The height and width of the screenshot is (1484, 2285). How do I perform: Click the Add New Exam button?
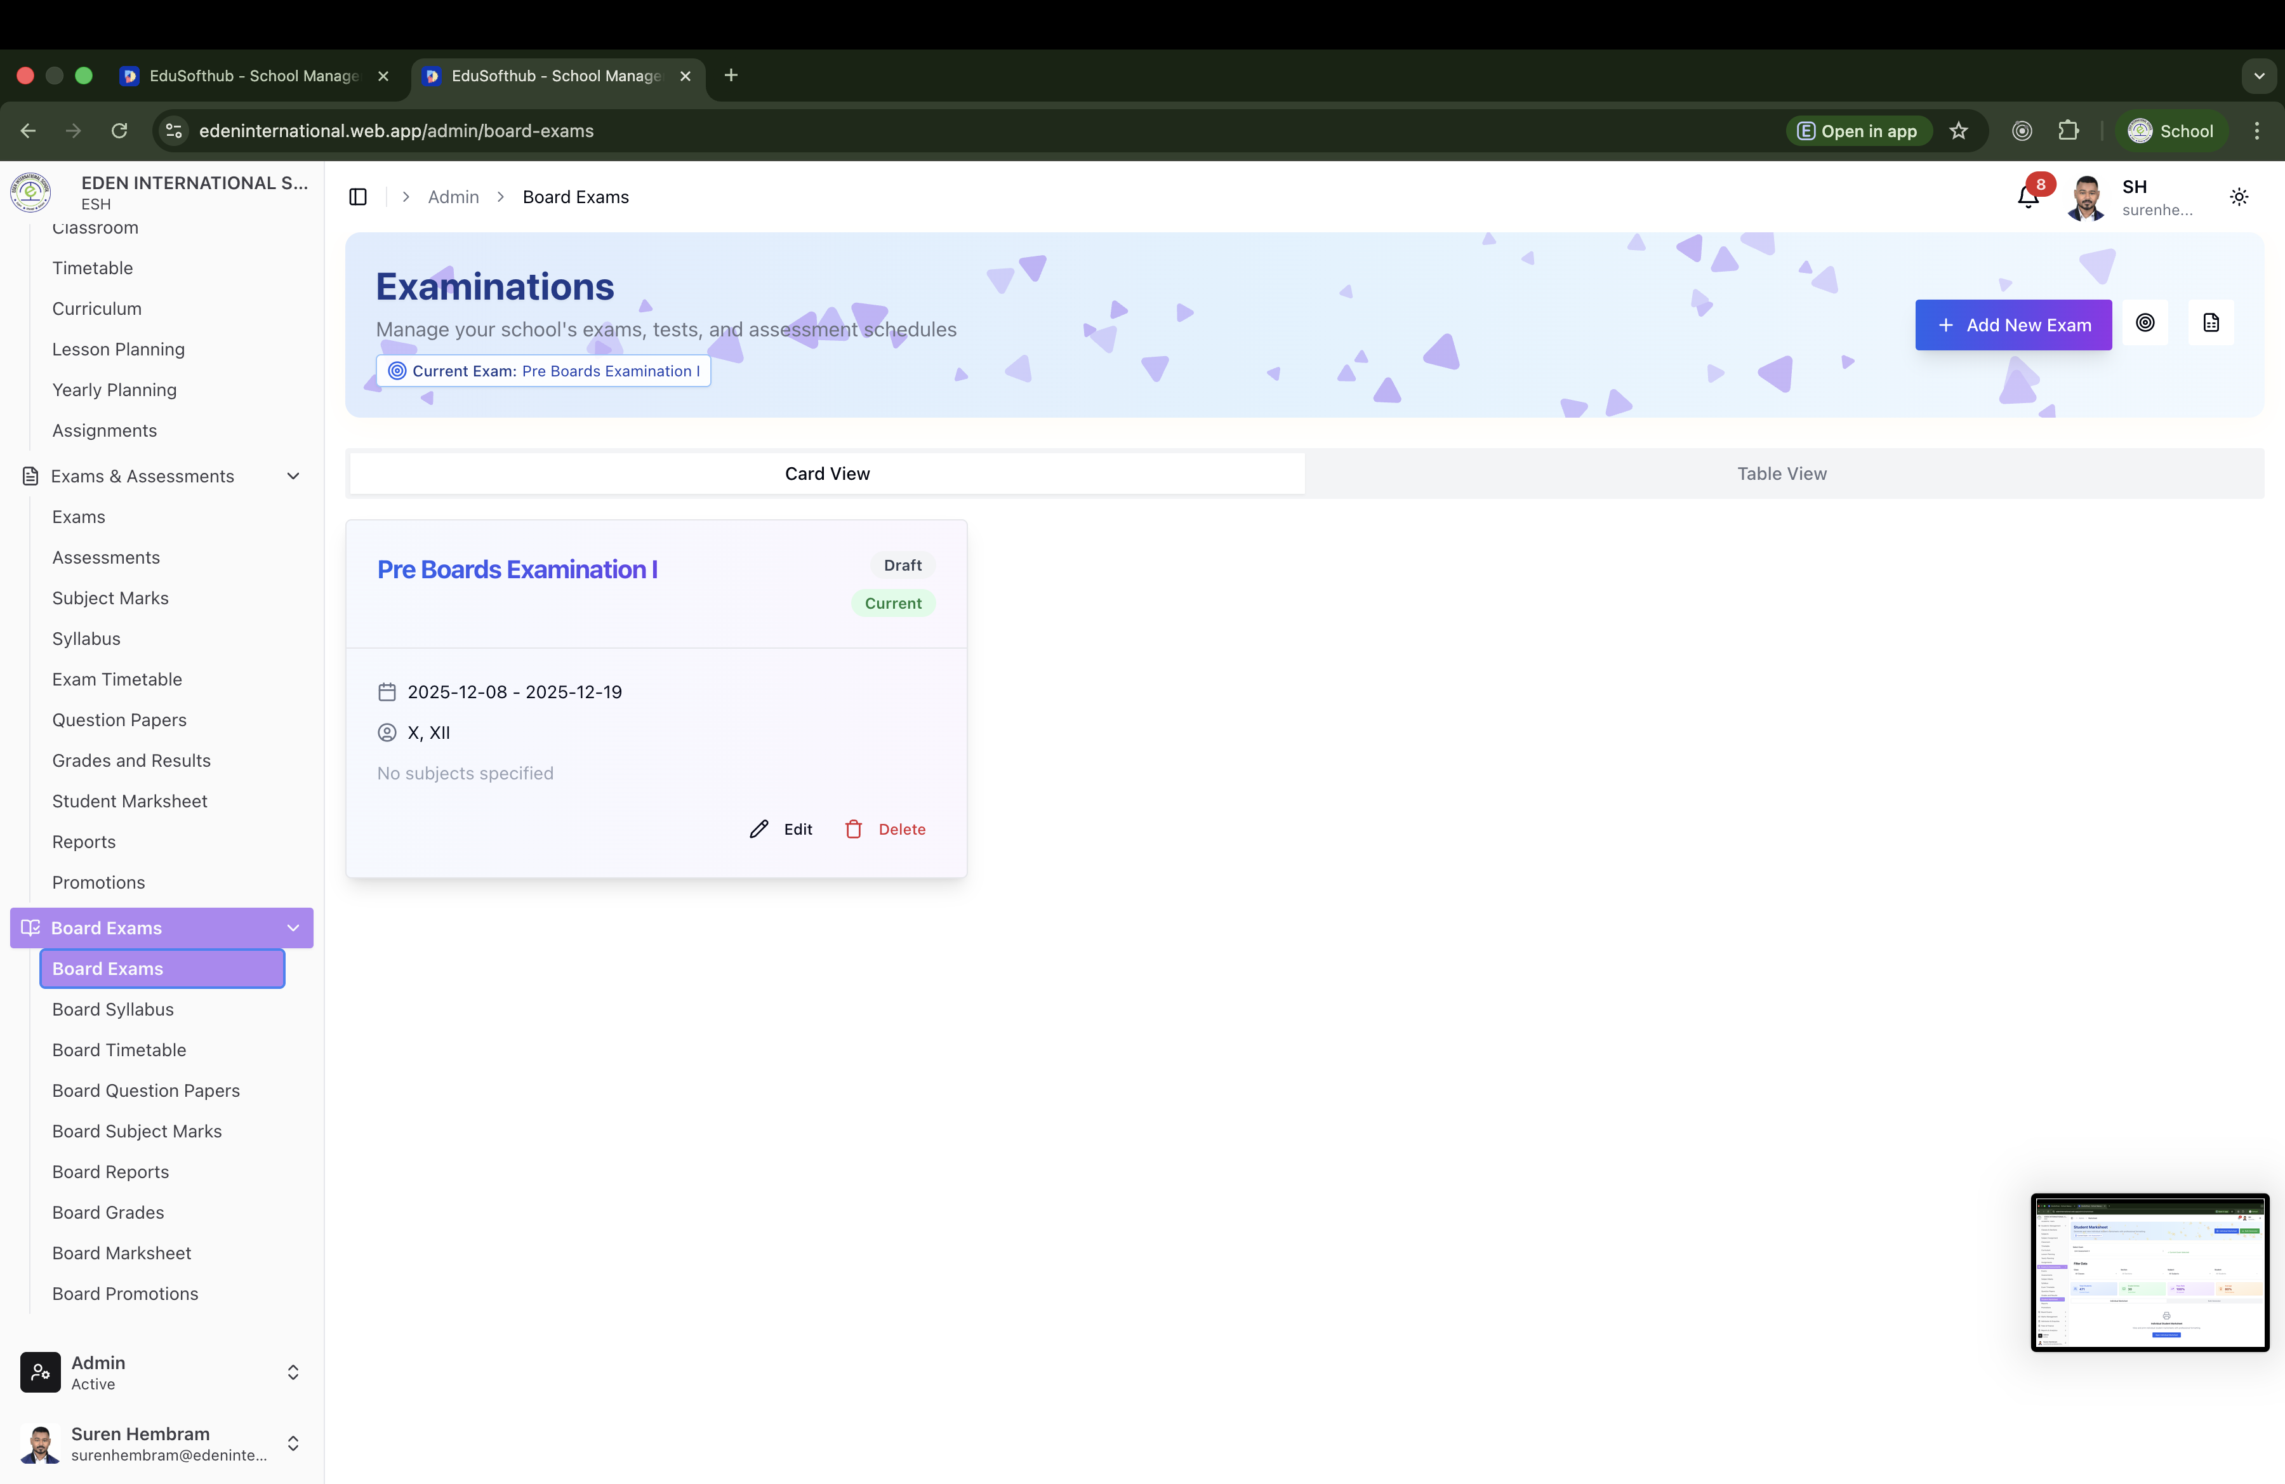2012,324
